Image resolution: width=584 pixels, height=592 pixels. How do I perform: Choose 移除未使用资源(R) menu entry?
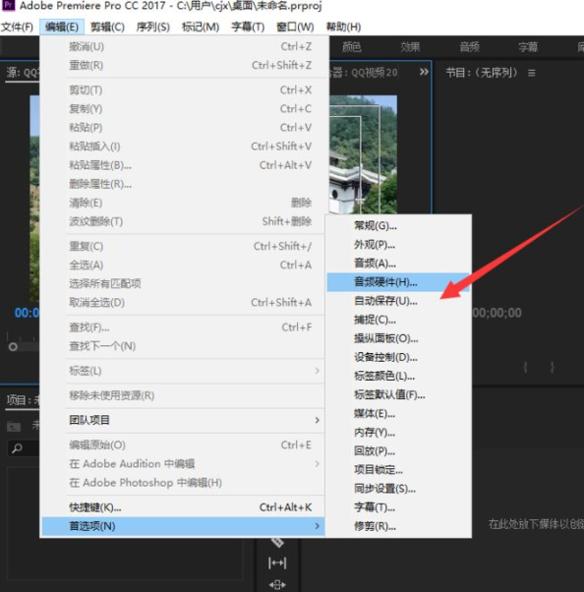click(183, 395)
